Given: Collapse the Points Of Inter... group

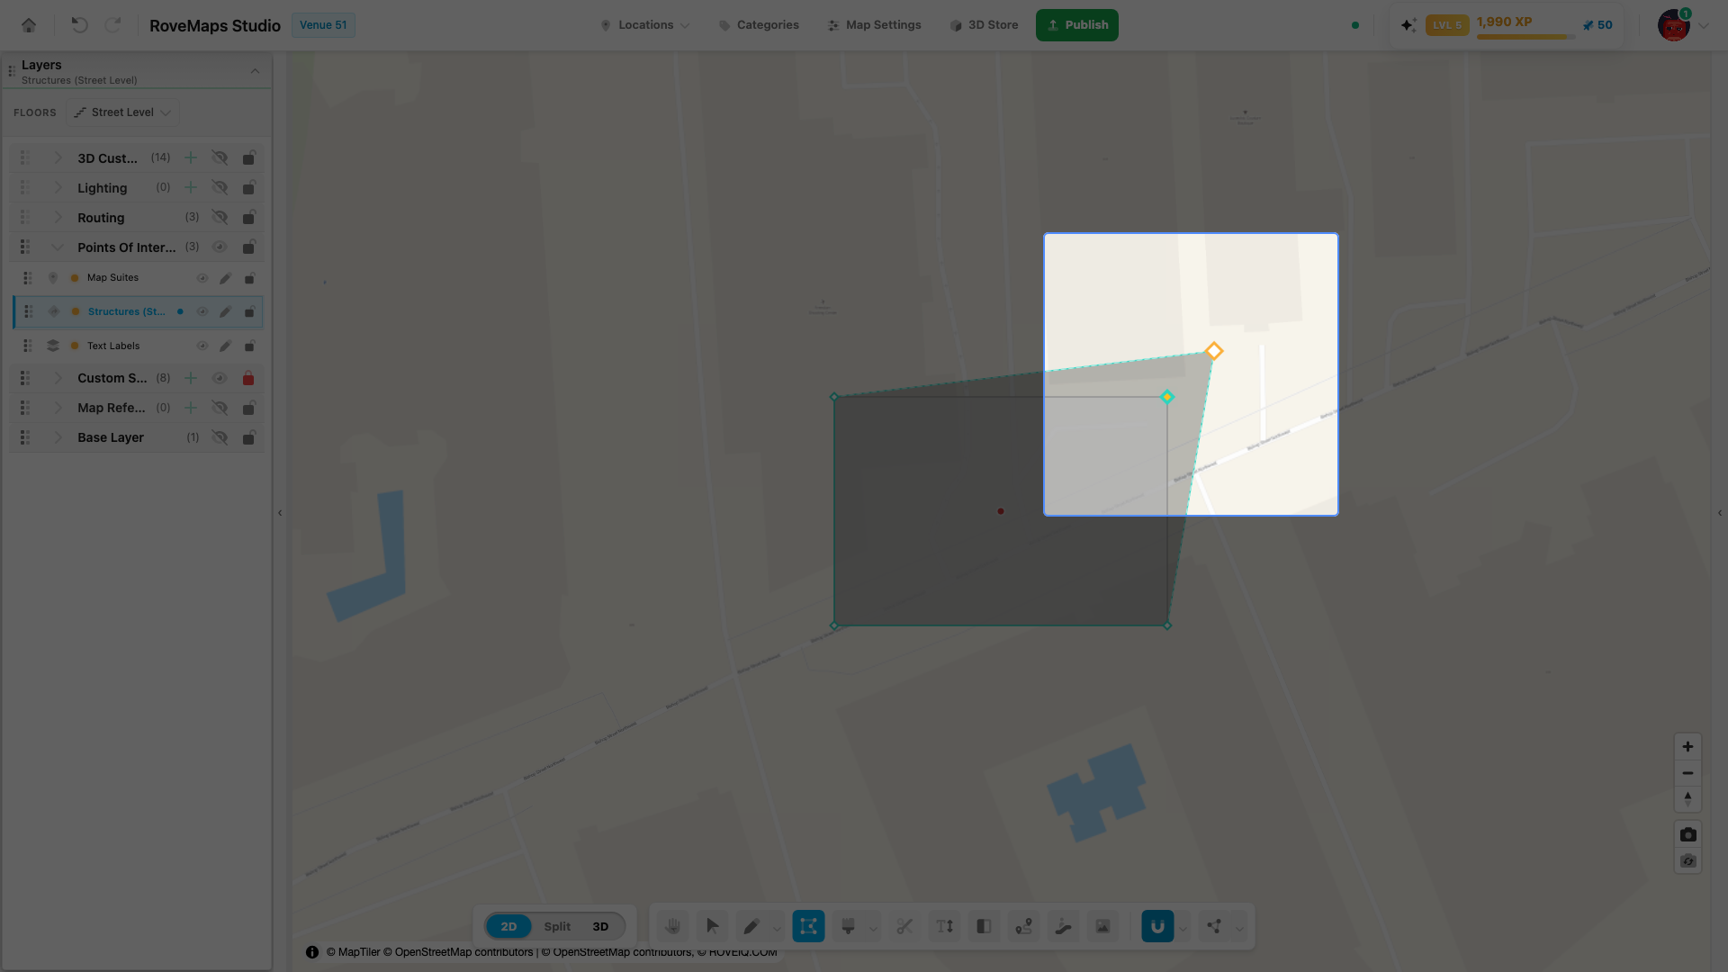Looking at the screenshot, I should click(x=58, y=247).
